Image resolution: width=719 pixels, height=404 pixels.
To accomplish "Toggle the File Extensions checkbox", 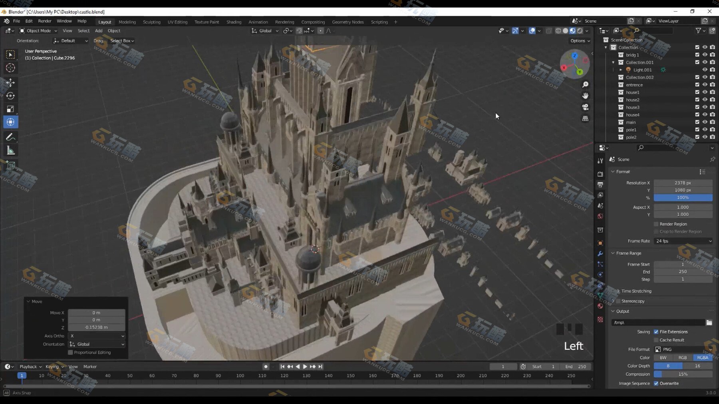I will 656,332.
